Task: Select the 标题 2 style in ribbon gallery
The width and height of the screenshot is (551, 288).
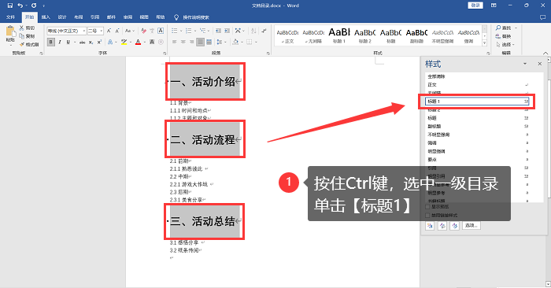Action: (364, 35)
